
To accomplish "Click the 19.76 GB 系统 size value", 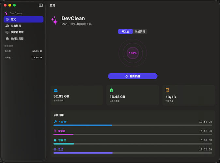I will [205, 149].
